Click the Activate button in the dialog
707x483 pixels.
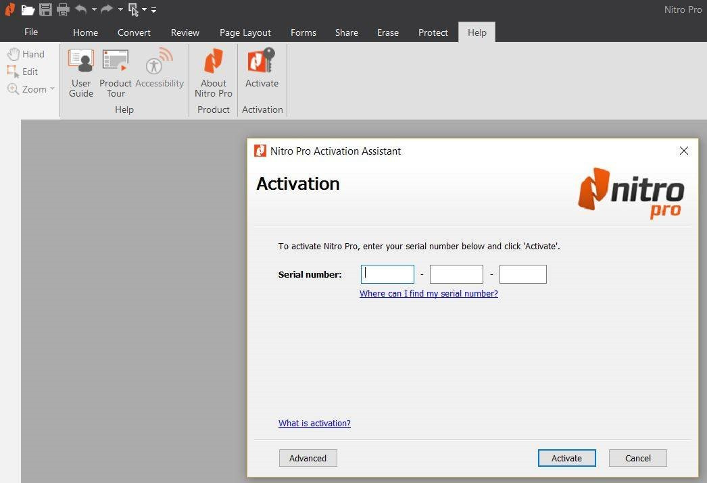pyautogui.click(x=567, y=458)
